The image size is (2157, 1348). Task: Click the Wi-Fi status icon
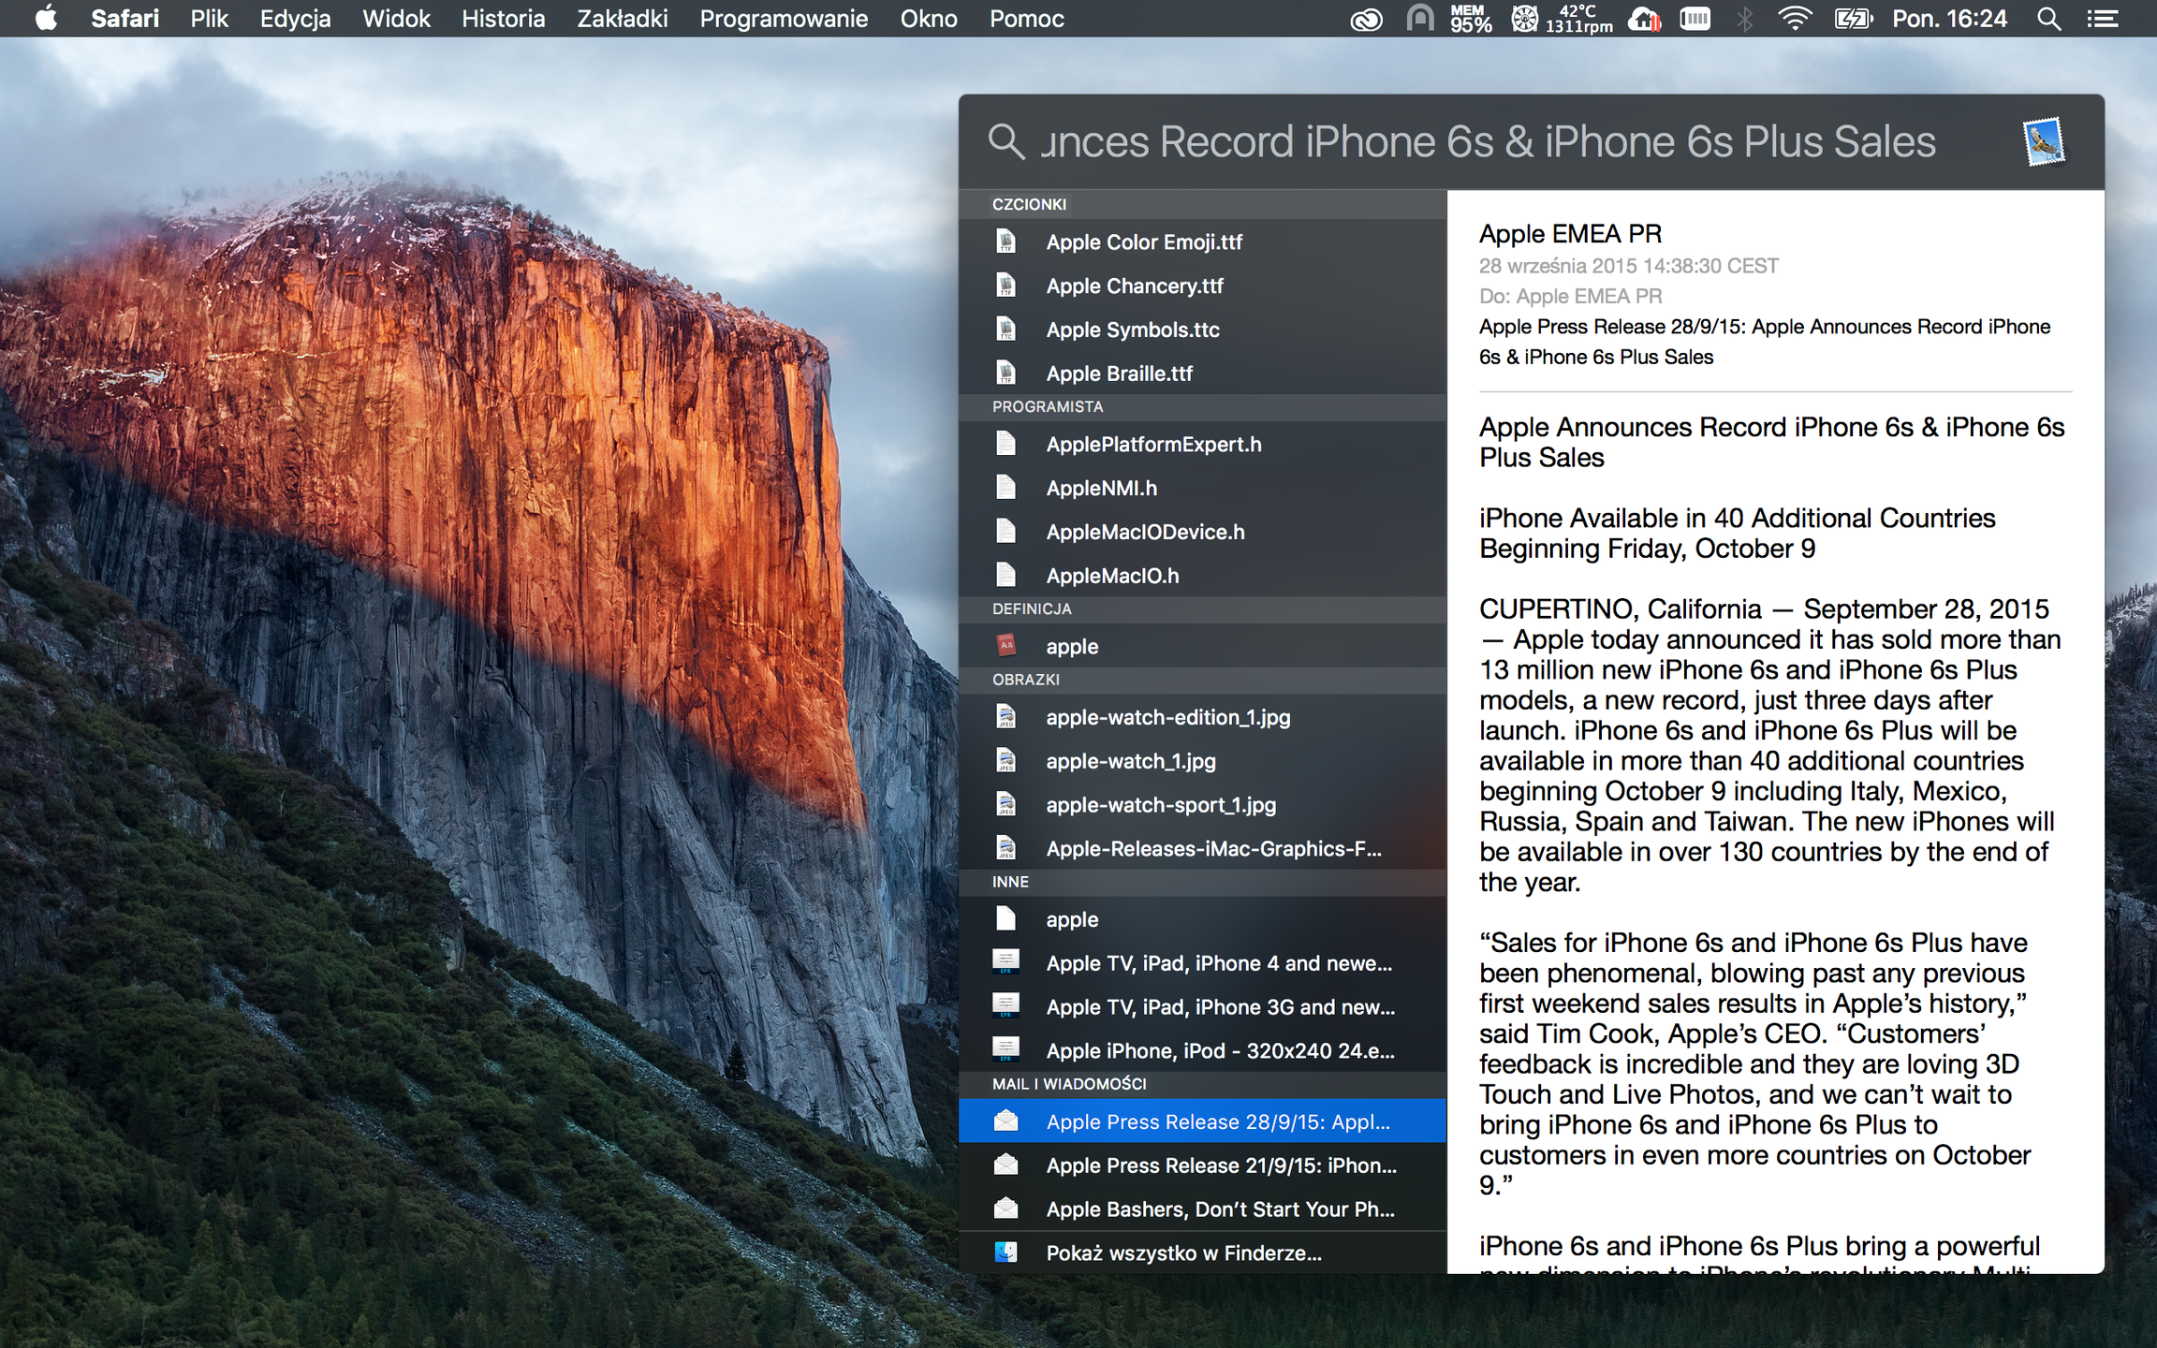[x=1794, y=19]
